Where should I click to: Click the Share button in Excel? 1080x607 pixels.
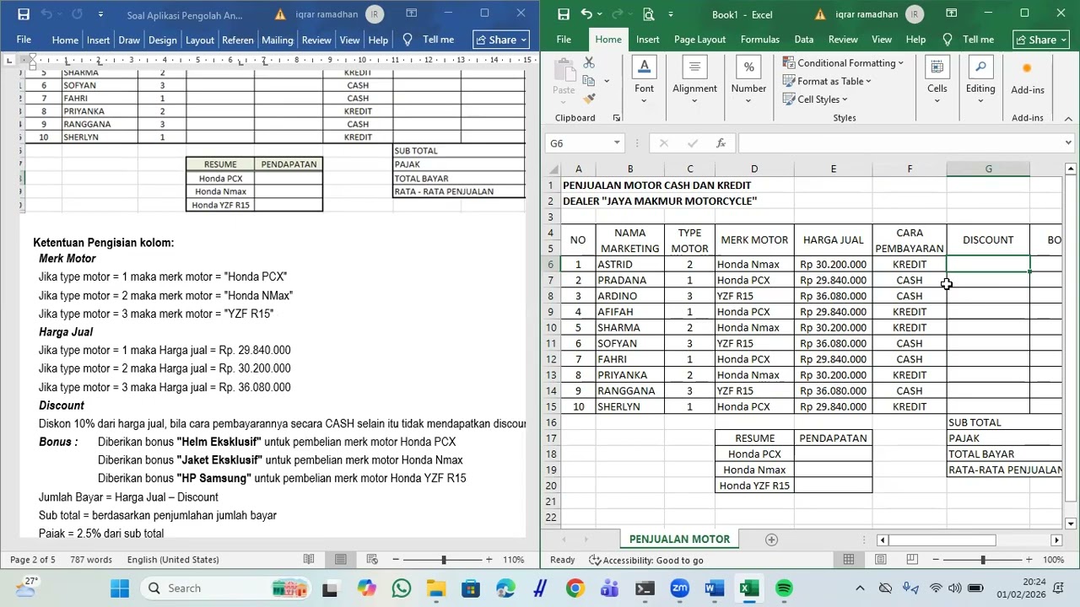pos(1041,40)
